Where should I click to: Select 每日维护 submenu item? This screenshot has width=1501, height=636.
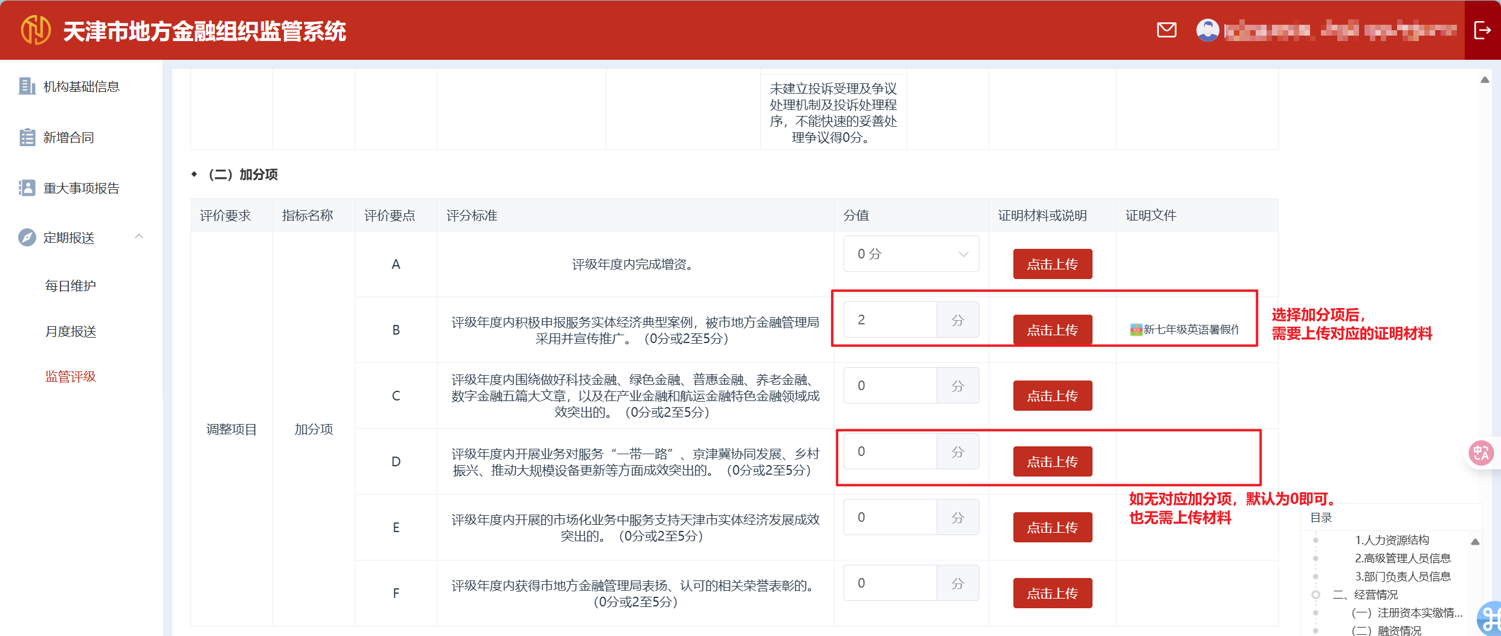pyautogui.click(x=70, y=286)
